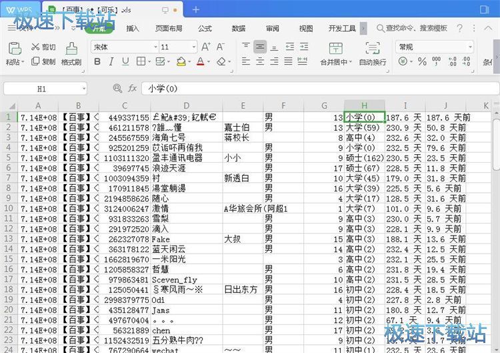Toggle vertical middle alignment
The width and height of the screenshot is (500, 353).
(x=260, y=47)
